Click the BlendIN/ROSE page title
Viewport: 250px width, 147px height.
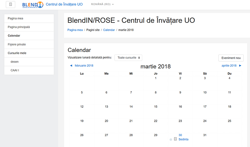click(x=131, y=20)
